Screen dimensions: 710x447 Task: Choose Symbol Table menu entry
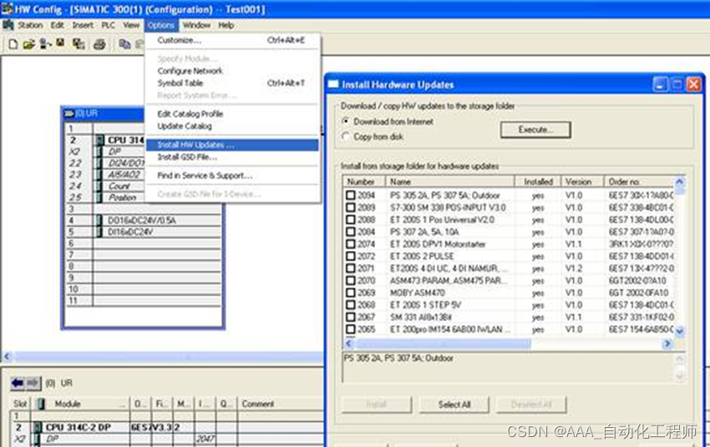pyautogui.click(x=232, y=83)
